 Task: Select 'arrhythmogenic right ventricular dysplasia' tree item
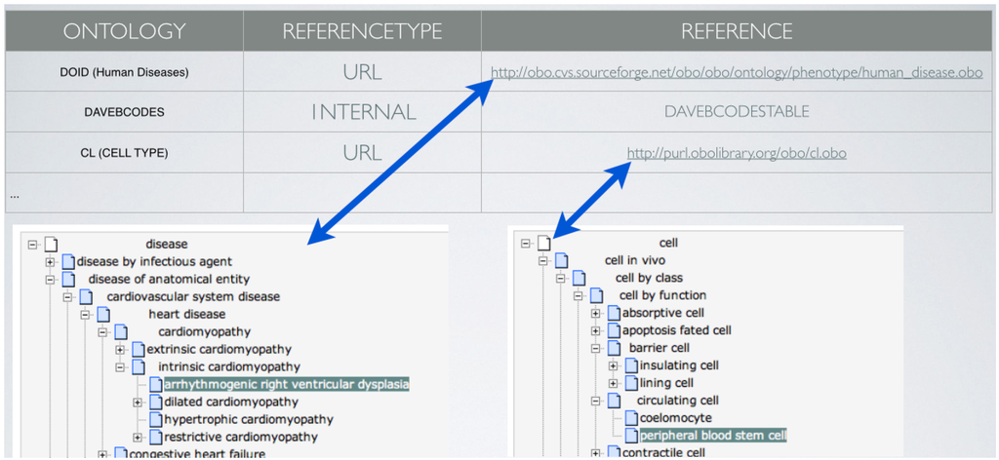click(x=286, y=384)
